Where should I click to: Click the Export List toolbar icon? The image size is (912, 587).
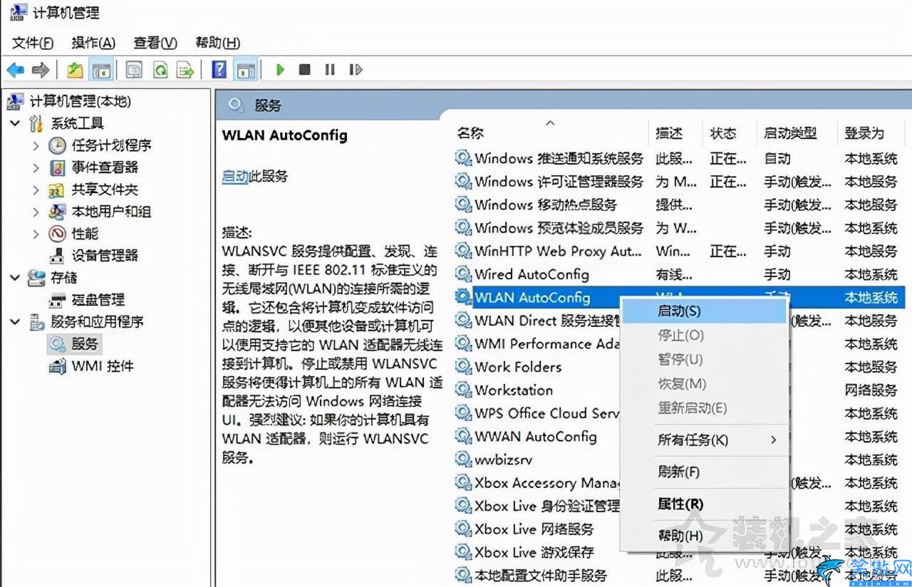click(x=185, y=70)
